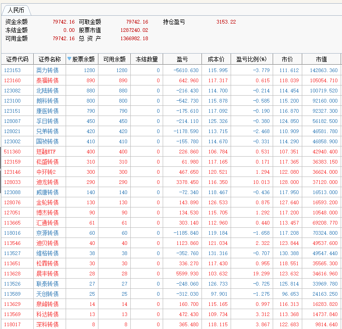Select the 迪龙转债 holding
Image resolution: width=342 pixels, height=329 pixels.
[x=47, y=182]
